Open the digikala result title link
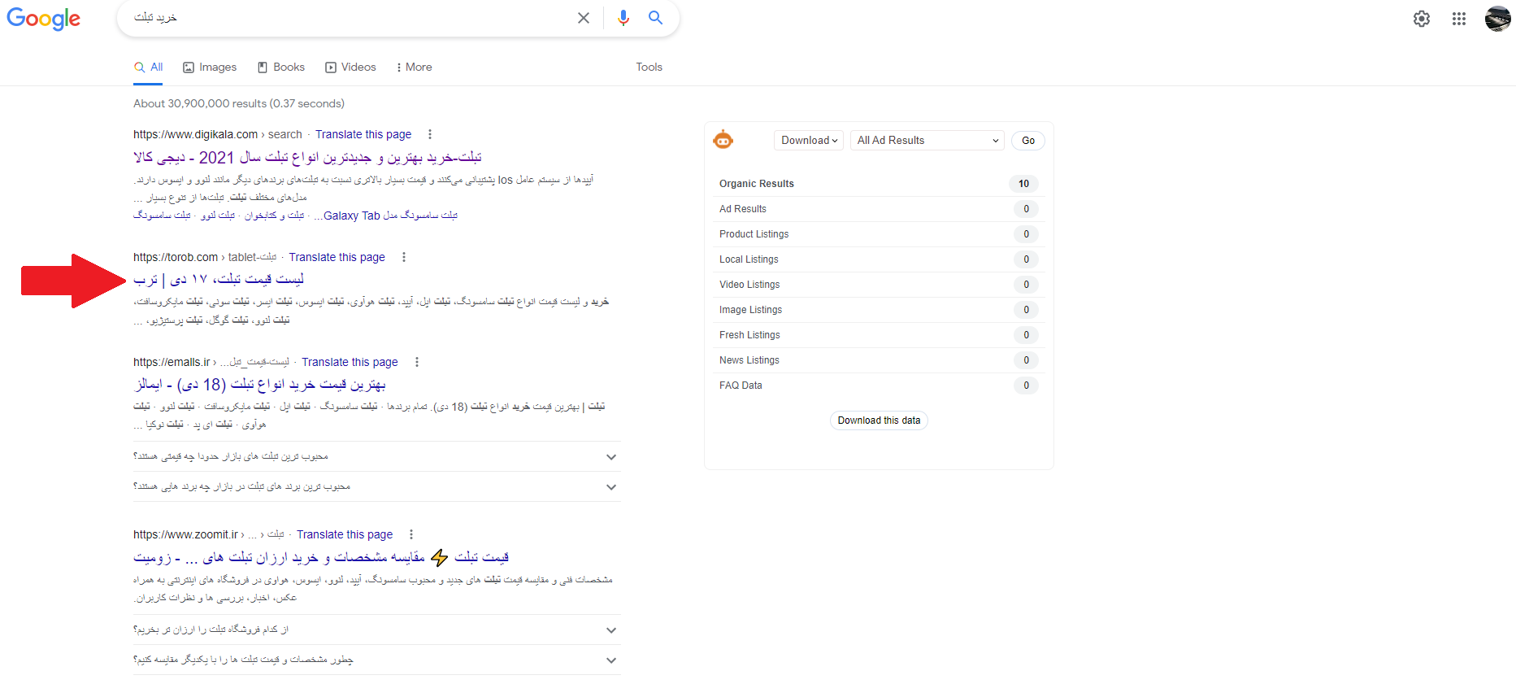The height and width of the screenshot is (684, 1516). pos(307,158)
